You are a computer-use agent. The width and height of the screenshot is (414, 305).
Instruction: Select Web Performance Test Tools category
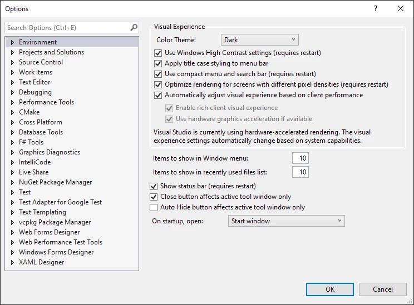(x=61, y=243)
